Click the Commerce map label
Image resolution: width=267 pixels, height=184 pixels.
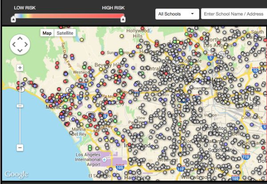pos(252,118)
